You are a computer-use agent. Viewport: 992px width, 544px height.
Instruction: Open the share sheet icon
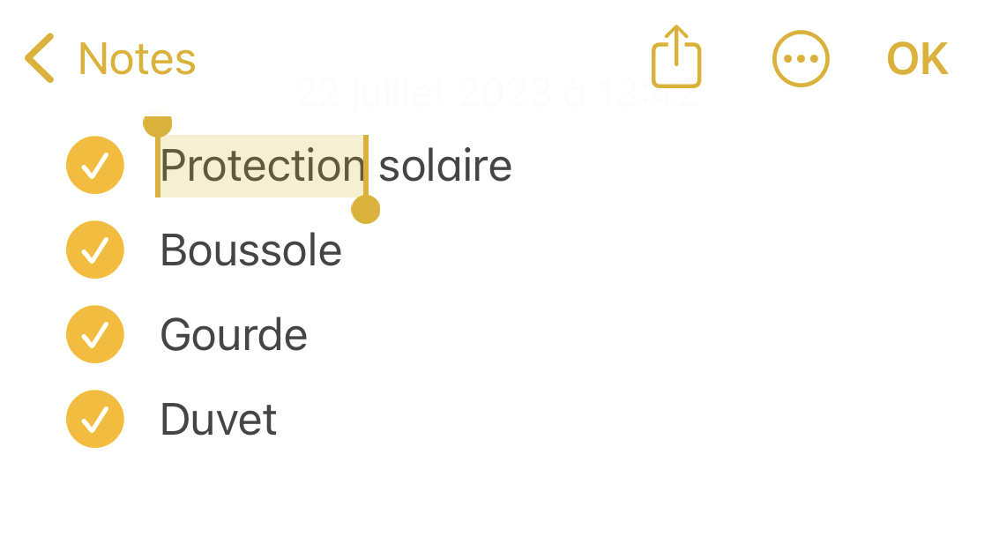click(676, 58)
